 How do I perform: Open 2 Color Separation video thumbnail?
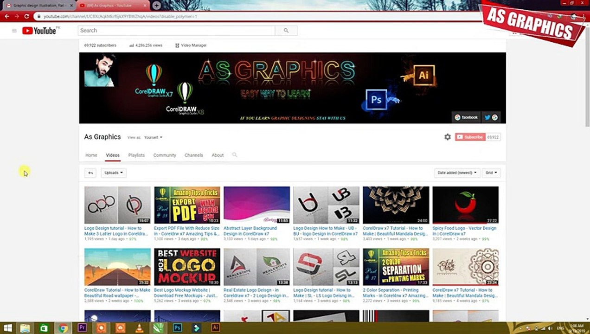[396, 267]
